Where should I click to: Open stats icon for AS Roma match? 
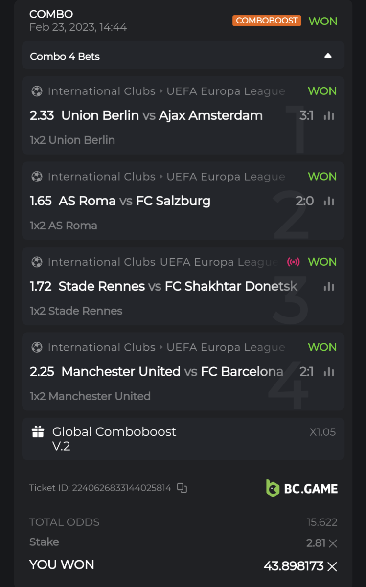[x=329, y=201]
